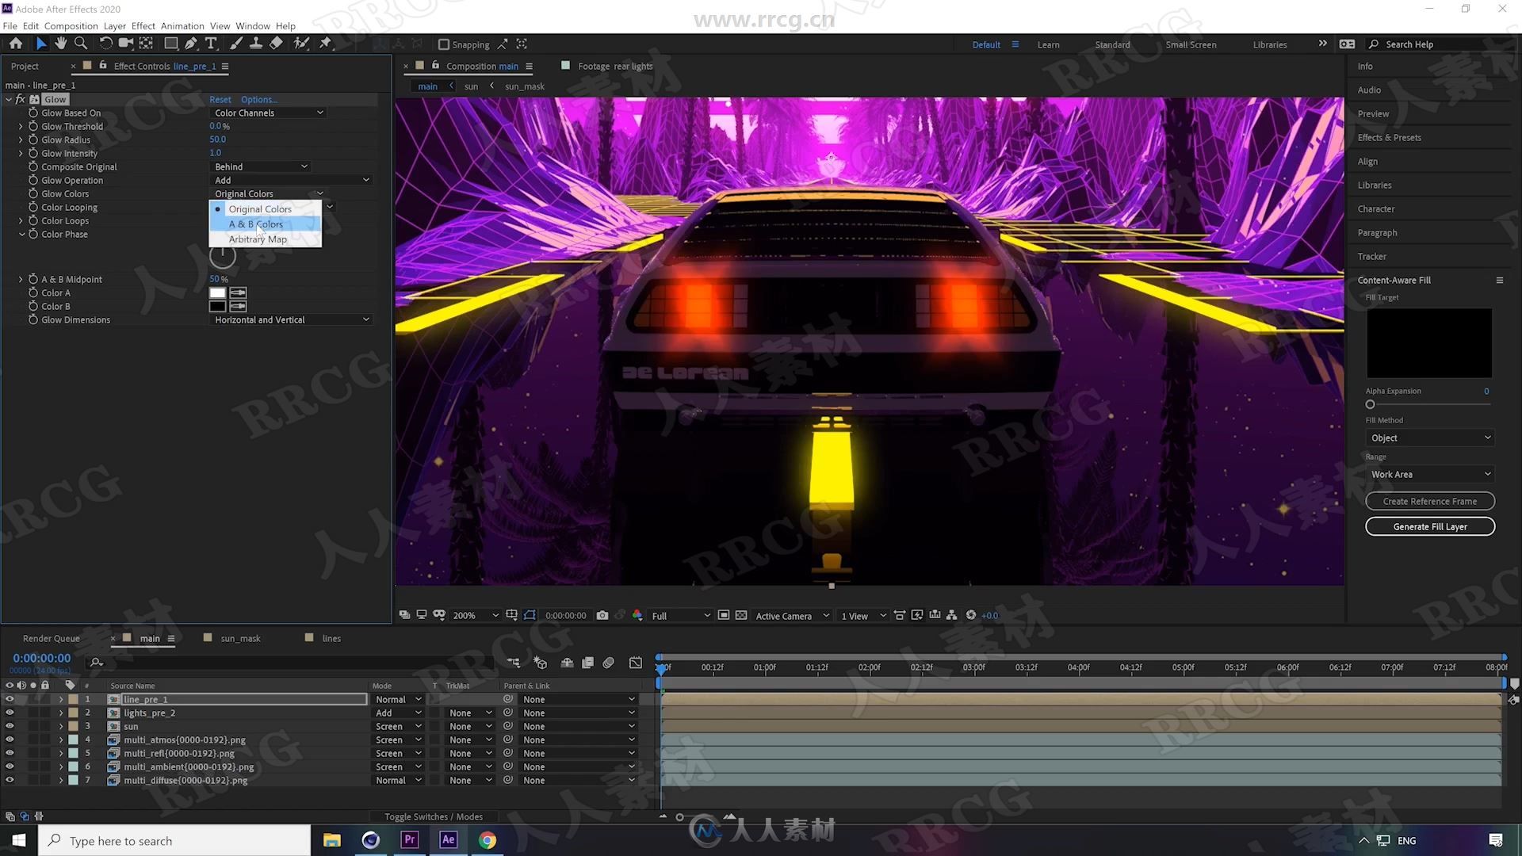Enable the Snapping checkbox

(x=444, y=45)
